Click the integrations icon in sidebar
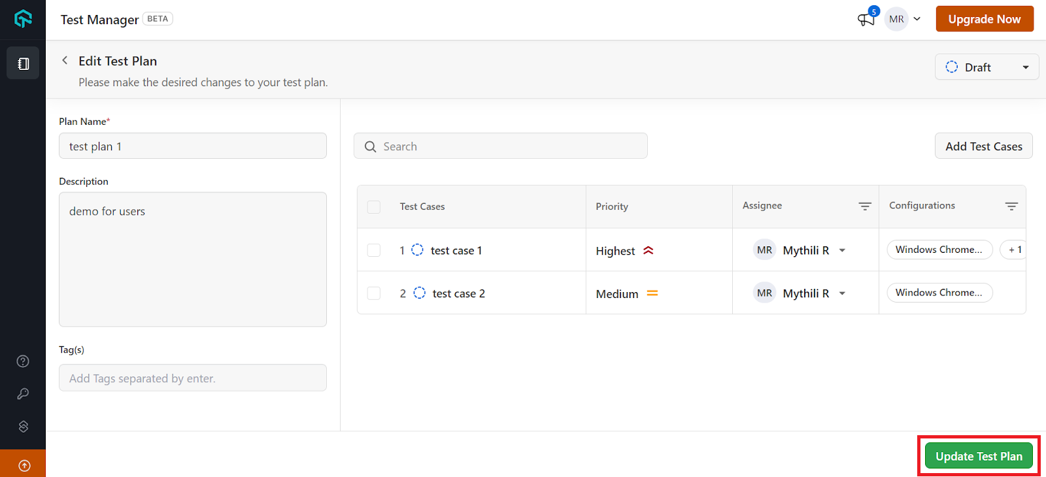Viewport: 1046px width, 477px height. 23,427
